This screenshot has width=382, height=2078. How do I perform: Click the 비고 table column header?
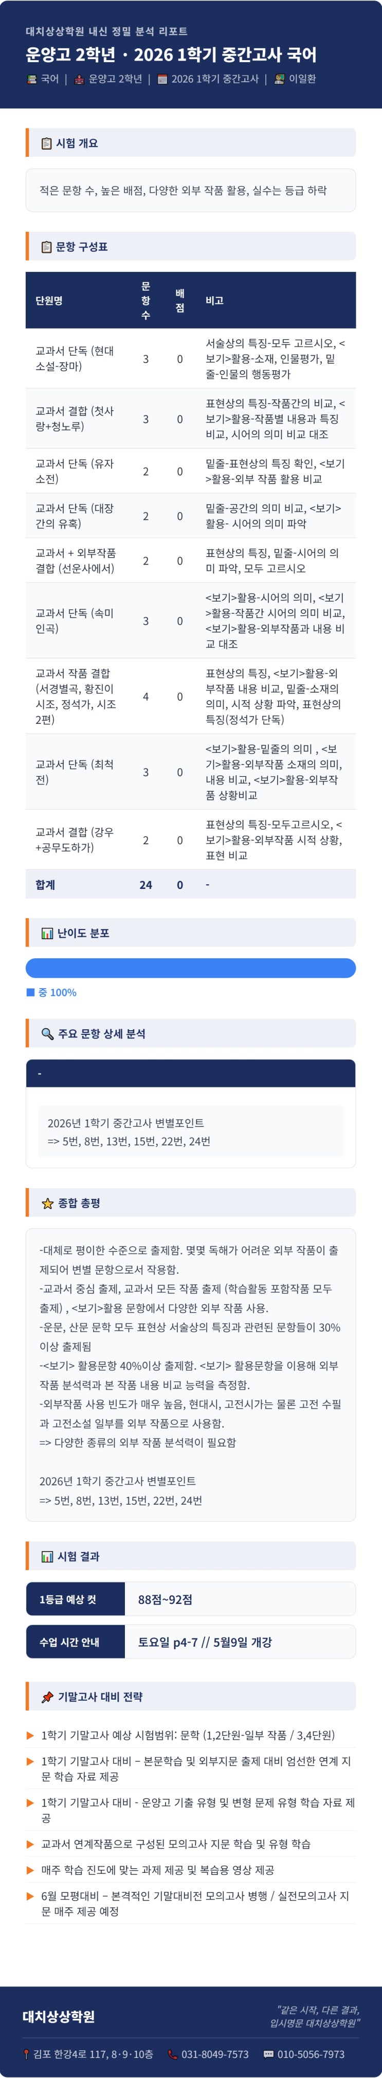click(214, 300)
